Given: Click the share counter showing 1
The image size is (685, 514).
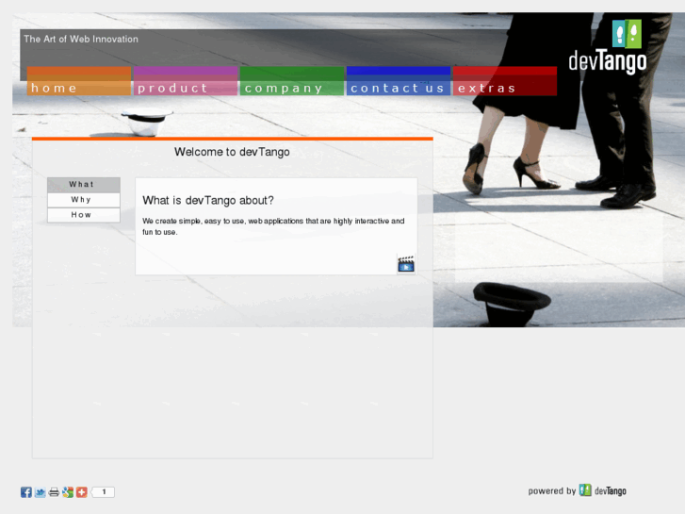Looking at the screenshot, I should click(x=103, y=492).
